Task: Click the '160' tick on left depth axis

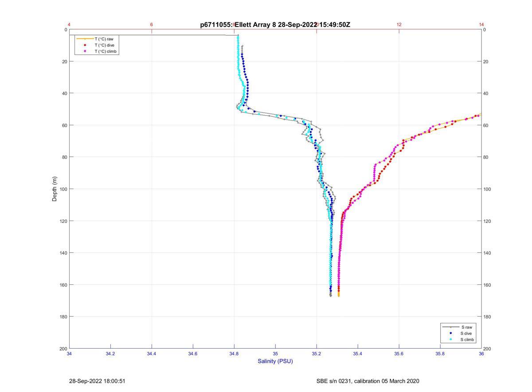Action: [x=63, y=285]
